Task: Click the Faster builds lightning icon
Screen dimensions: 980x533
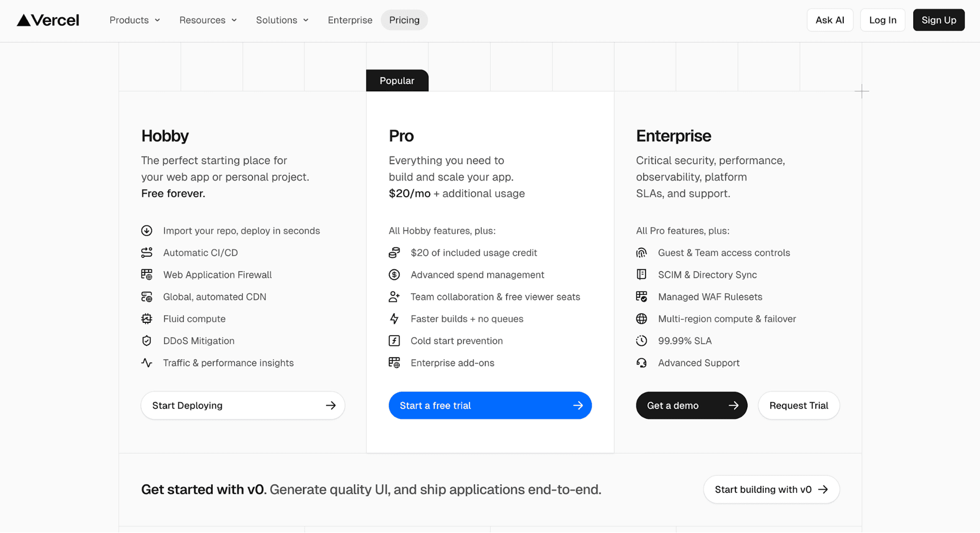Action: coord(394,318)
